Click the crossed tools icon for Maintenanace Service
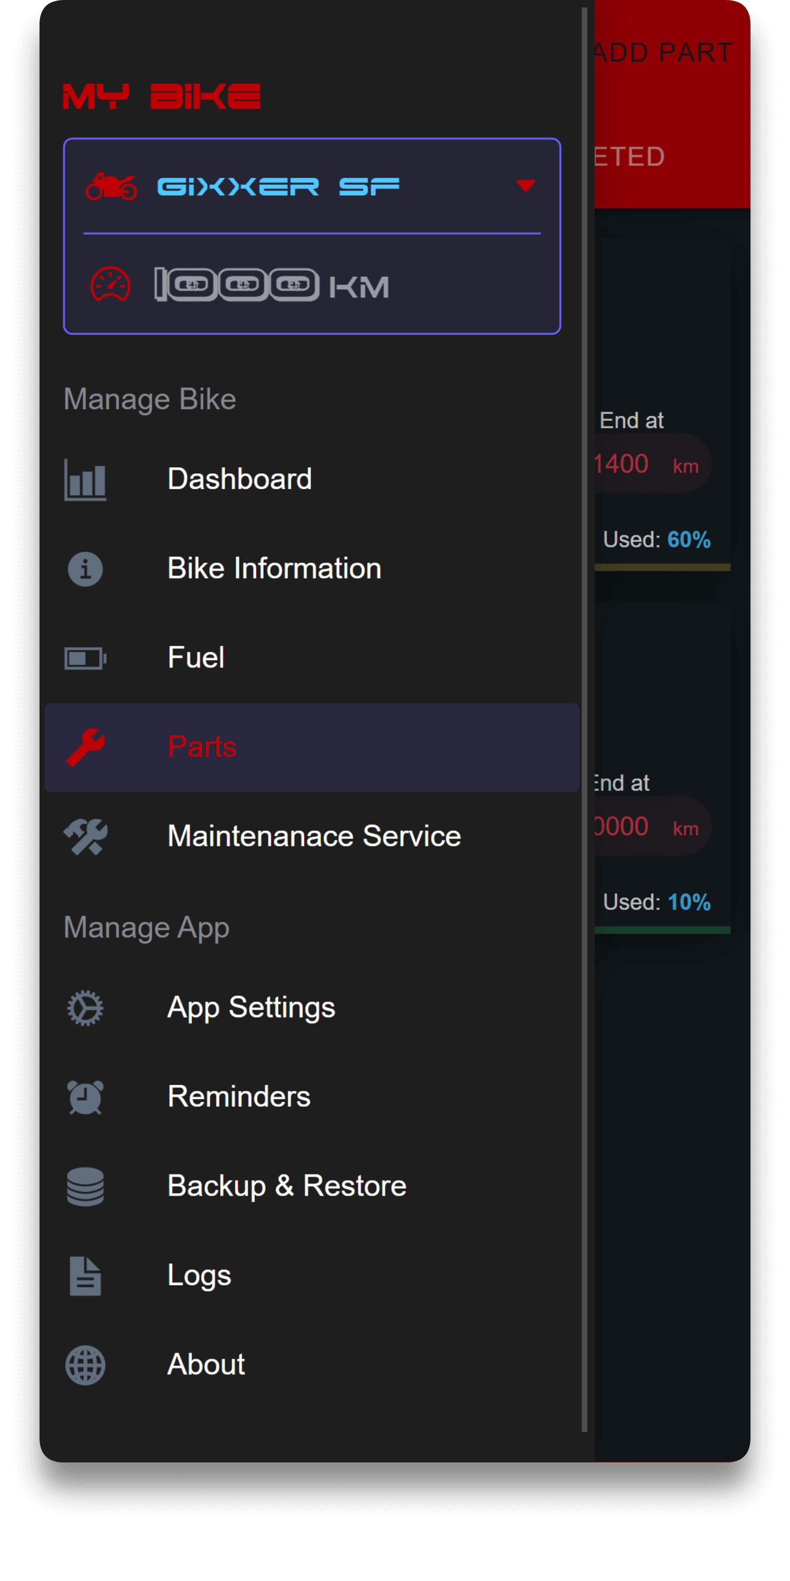This screenshot has height=1581, width=790. (85, 835)
